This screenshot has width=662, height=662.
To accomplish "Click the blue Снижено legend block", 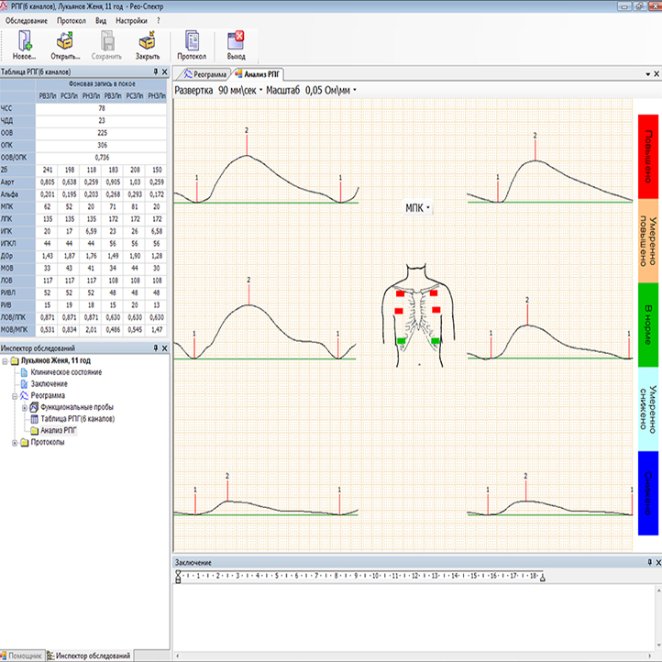I will 647,493.
